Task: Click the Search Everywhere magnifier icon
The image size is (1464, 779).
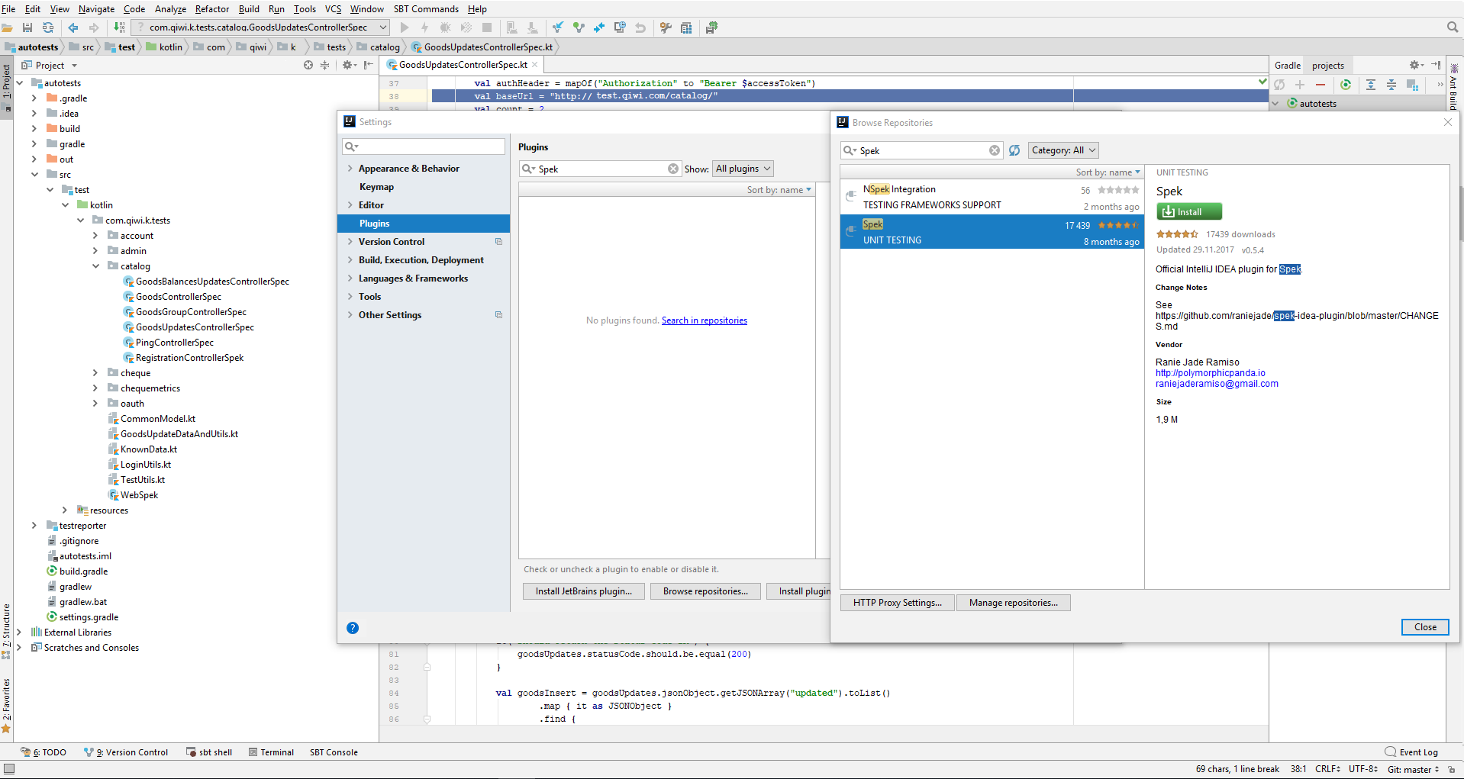Action: (1453, 27)
